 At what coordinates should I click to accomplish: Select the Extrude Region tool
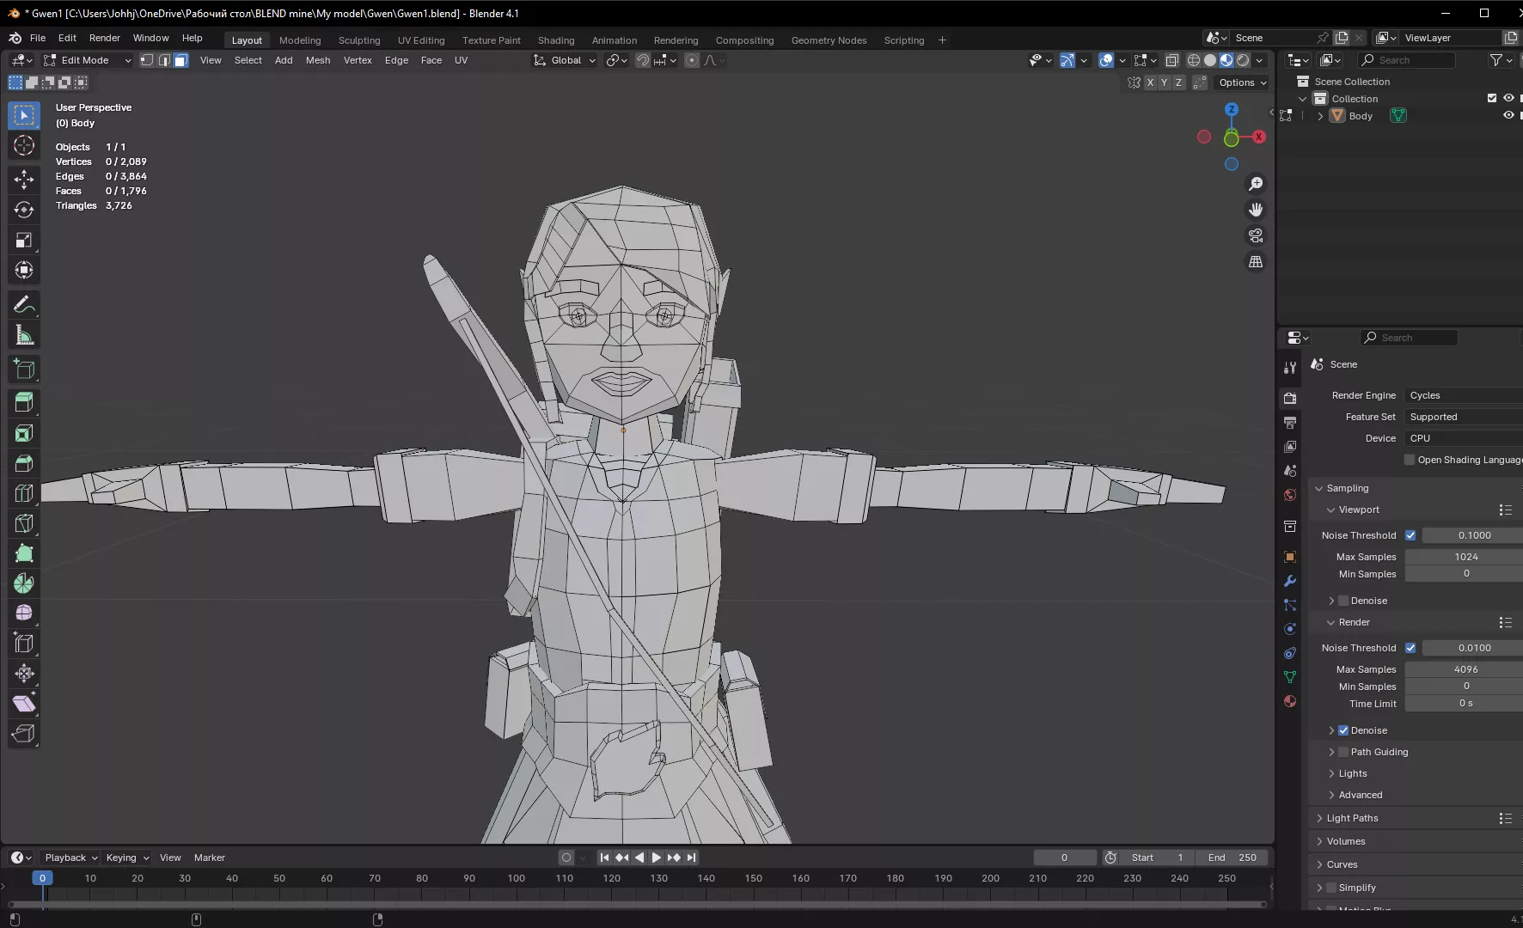24,403
